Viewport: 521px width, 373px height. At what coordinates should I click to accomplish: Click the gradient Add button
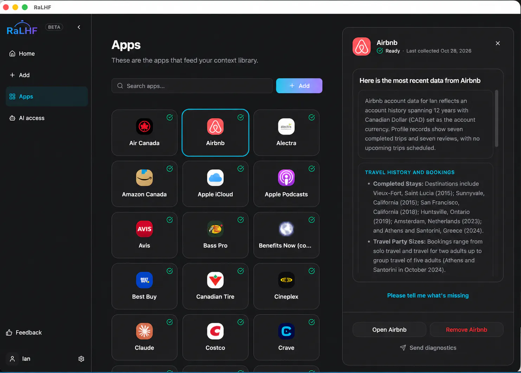point(299,86)
